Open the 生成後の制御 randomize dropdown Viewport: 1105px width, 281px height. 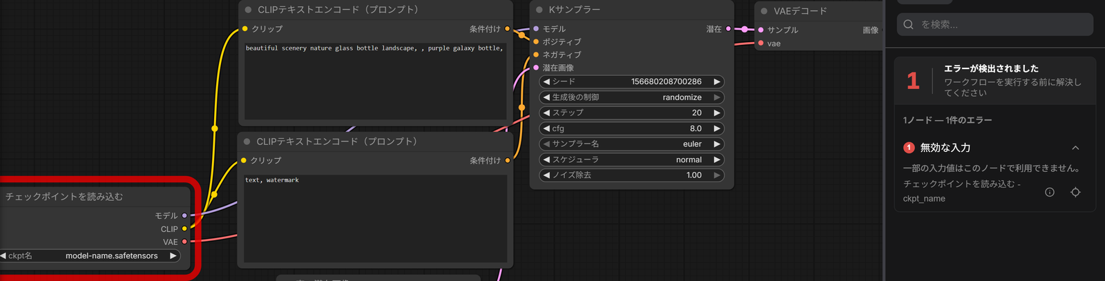click(x=631, y=97)
